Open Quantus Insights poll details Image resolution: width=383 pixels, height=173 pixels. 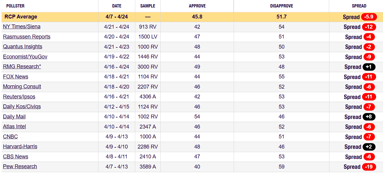pyautogui.click(x=22, y=47)
